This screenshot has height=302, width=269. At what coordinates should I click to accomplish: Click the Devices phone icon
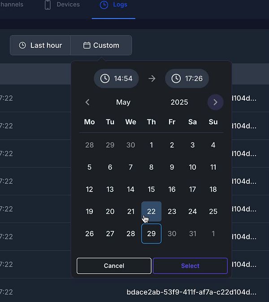48,5
